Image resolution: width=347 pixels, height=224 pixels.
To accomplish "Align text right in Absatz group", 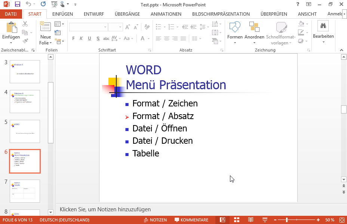I will pos(175,38).
